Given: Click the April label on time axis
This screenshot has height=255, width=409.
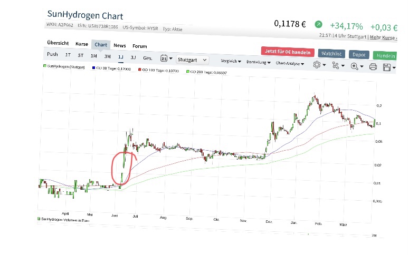Looking at the screenshot, I should pos(65,213).
